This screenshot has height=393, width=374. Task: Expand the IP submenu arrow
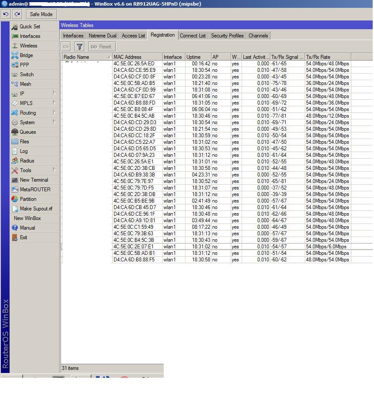click(54, 93)
